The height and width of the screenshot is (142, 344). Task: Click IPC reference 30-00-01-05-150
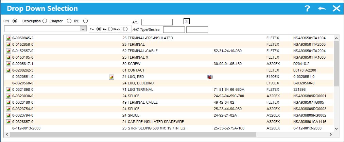click(228, 64)
